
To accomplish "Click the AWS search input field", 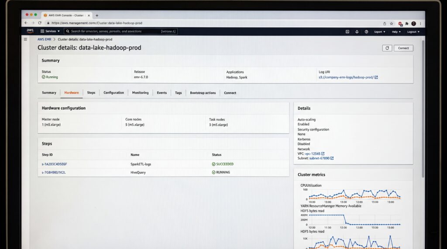I will [x=120, y=31].
